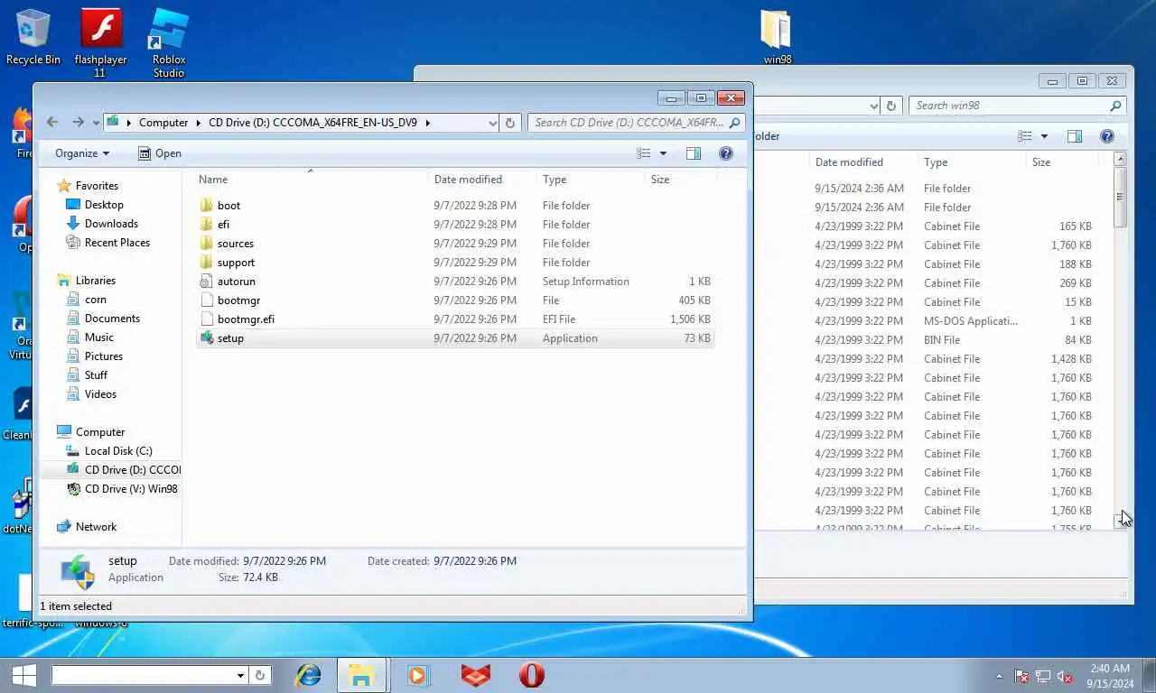The image size is (1156, 693).
Task: Select Recent Places in navigation pane
Action: pyautogui.click(x=117, y=243)
